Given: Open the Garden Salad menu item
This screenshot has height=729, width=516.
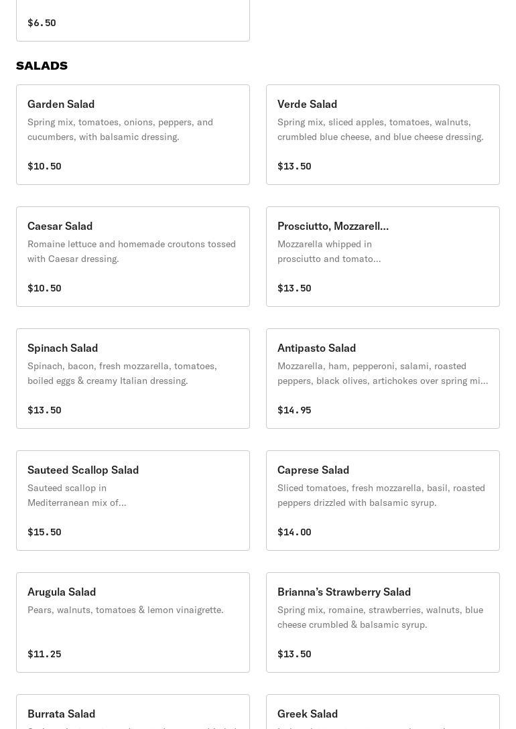Looking at the screenshot, I should click(x=133, y=135).
